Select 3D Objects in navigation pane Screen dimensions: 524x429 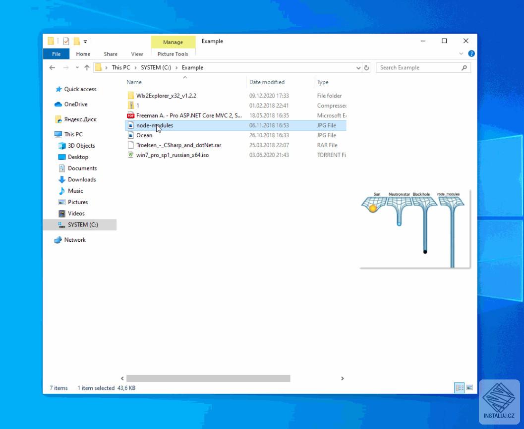[x=81, y=146]
